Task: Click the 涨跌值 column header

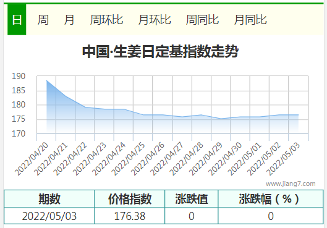Action: [192, 199]
